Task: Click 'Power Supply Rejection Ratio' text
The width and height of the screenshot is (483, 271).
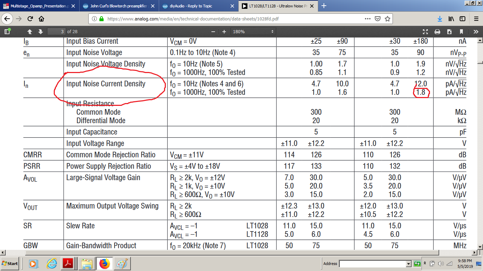Action: [109, 166]
